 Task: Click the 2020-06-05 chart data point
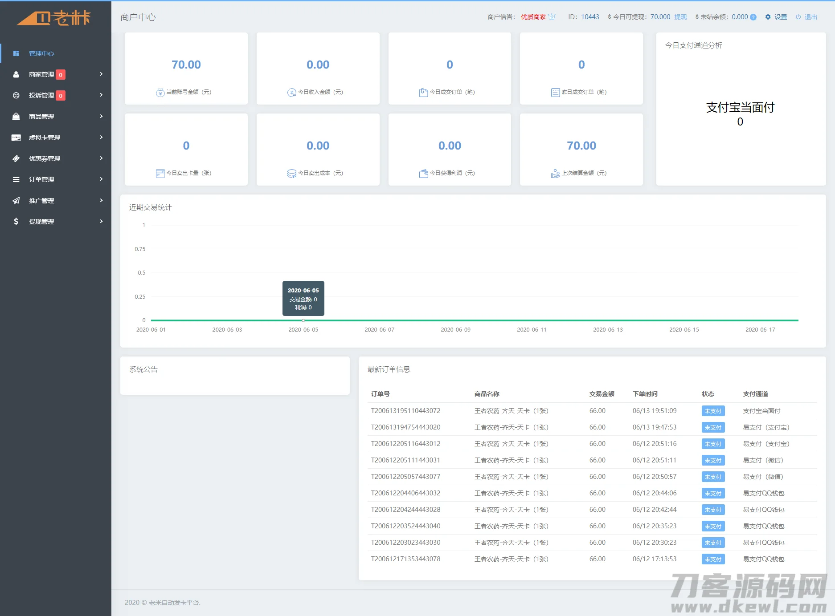[x=303, y=320]
